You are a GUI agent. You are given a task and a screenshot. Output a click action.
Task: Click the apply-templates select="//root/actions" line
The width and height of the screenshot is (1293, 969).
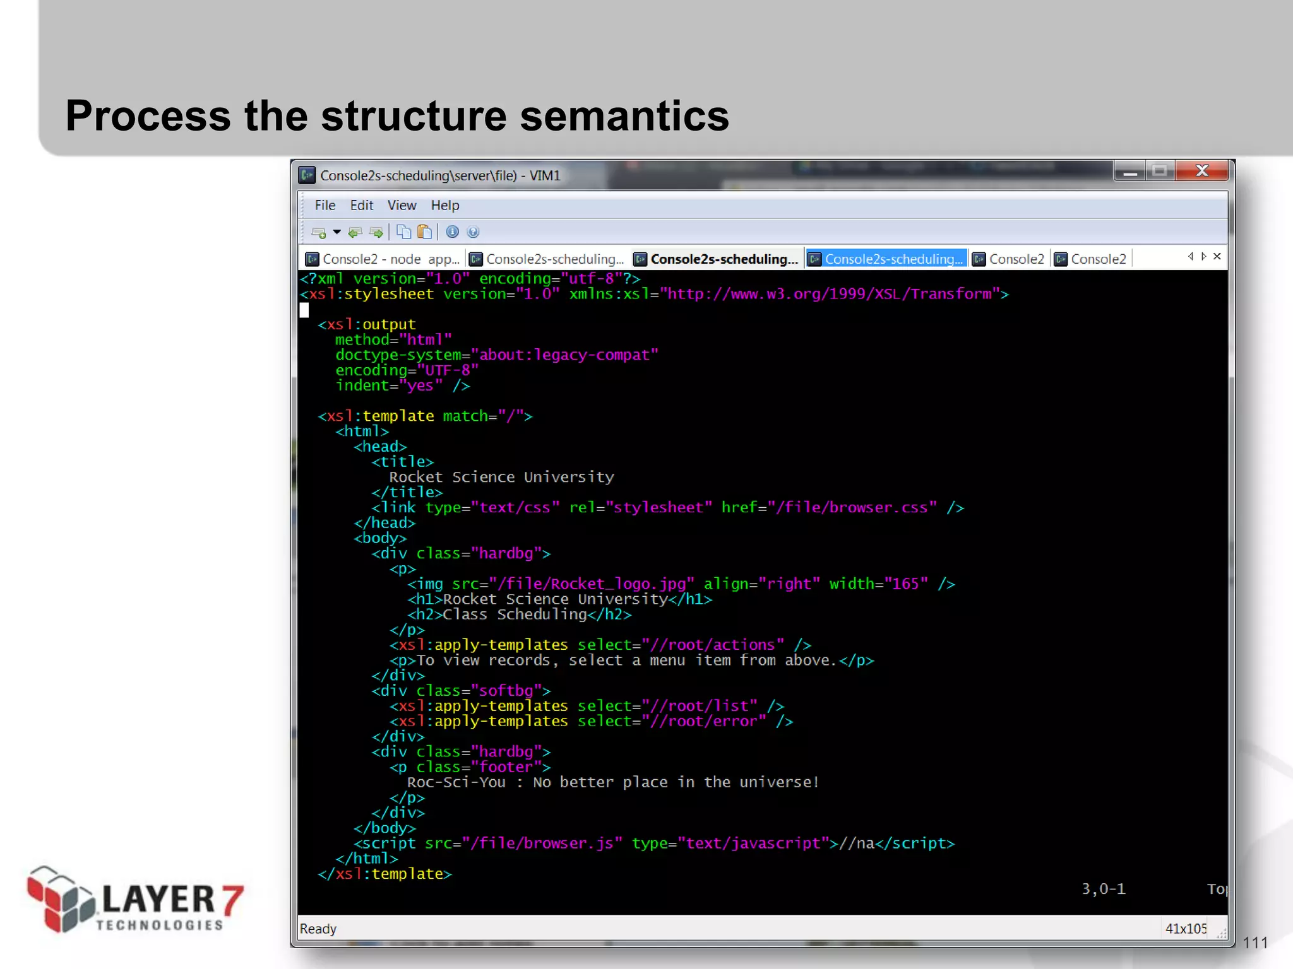coord(600,645)
